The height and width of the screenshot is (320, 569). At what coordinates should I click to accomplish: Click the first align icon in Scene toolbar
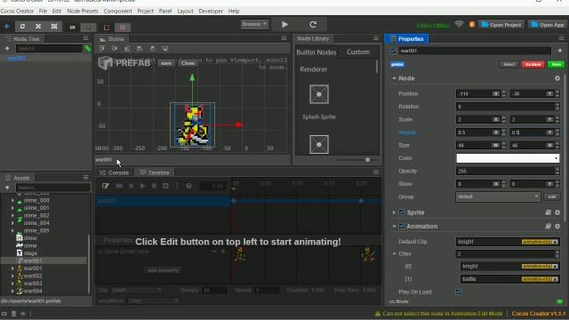click(x=102, y=48)
